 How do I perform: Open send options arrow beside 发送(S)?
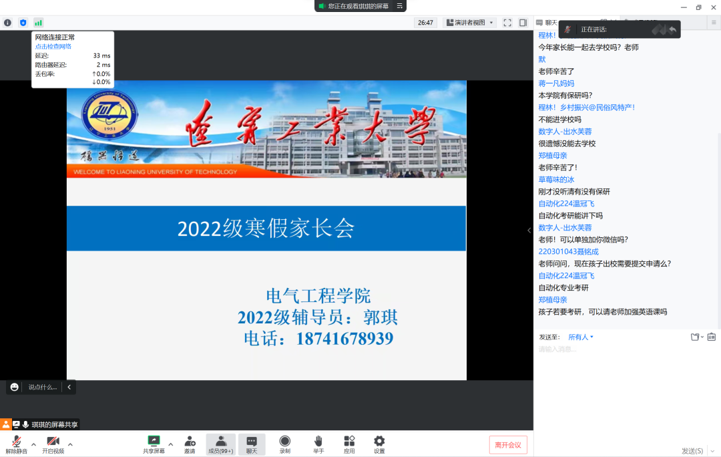(x=712, y=451)
